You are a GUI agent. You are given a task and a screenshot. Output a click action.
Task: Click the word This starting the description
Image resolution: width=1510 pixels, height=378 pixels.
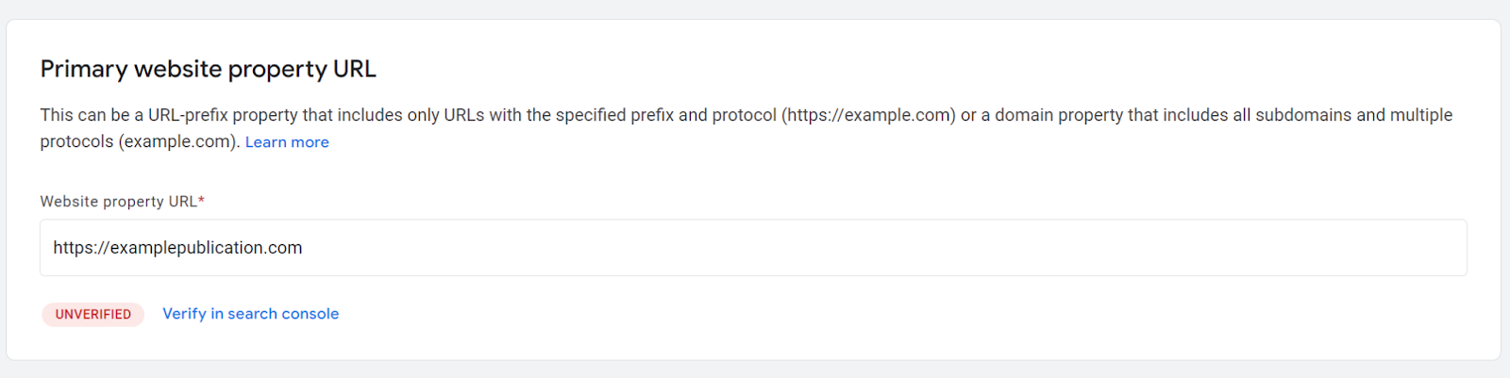(x=56, y=115)
